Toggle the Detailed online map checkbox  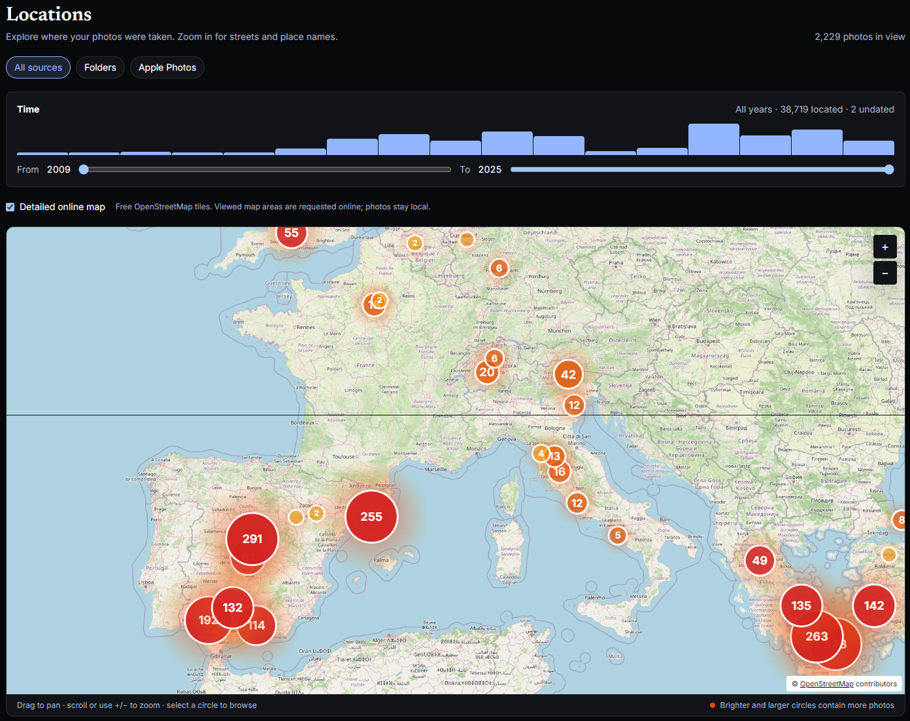click(10, 207)
